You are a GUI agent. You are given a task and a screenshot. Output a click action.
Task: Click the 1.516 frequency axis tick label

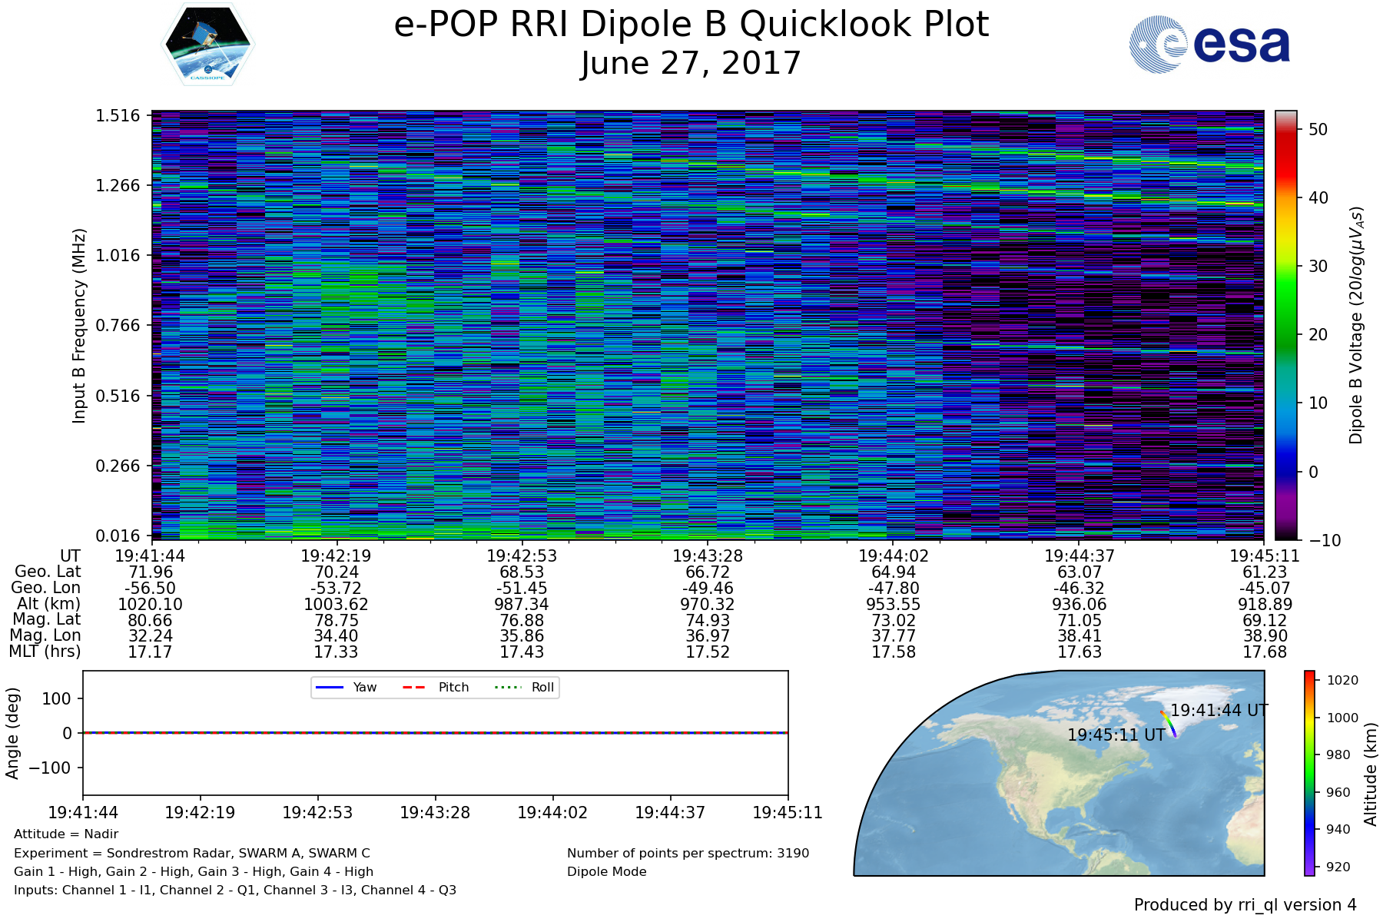[118, 116]
